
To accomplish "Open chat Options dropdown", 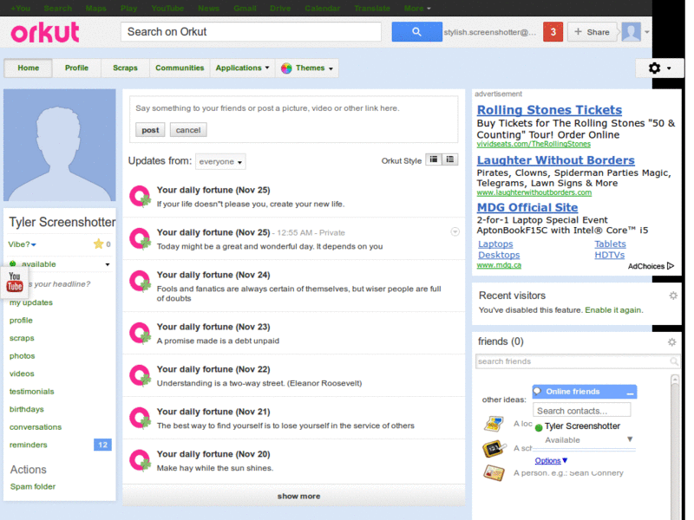I will (x=551, y=461).
